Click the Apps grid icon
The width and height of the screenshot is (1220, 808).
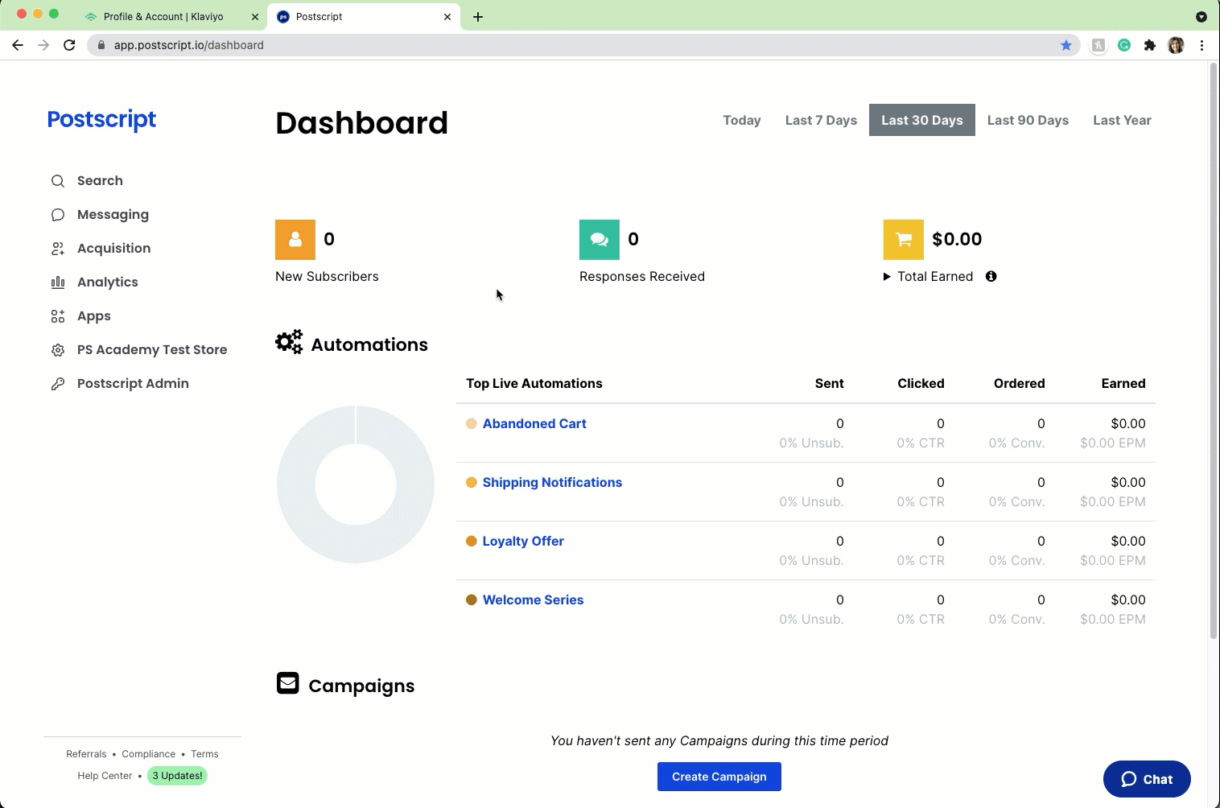[x=58, y=316]
